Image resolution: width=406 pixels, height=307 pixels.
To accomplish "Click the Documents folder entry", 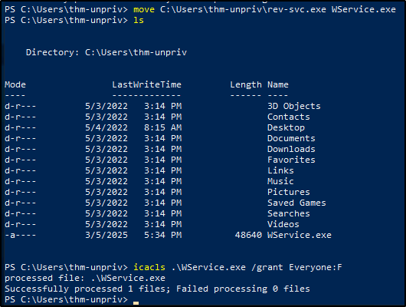I will click(x=291, y=138).
